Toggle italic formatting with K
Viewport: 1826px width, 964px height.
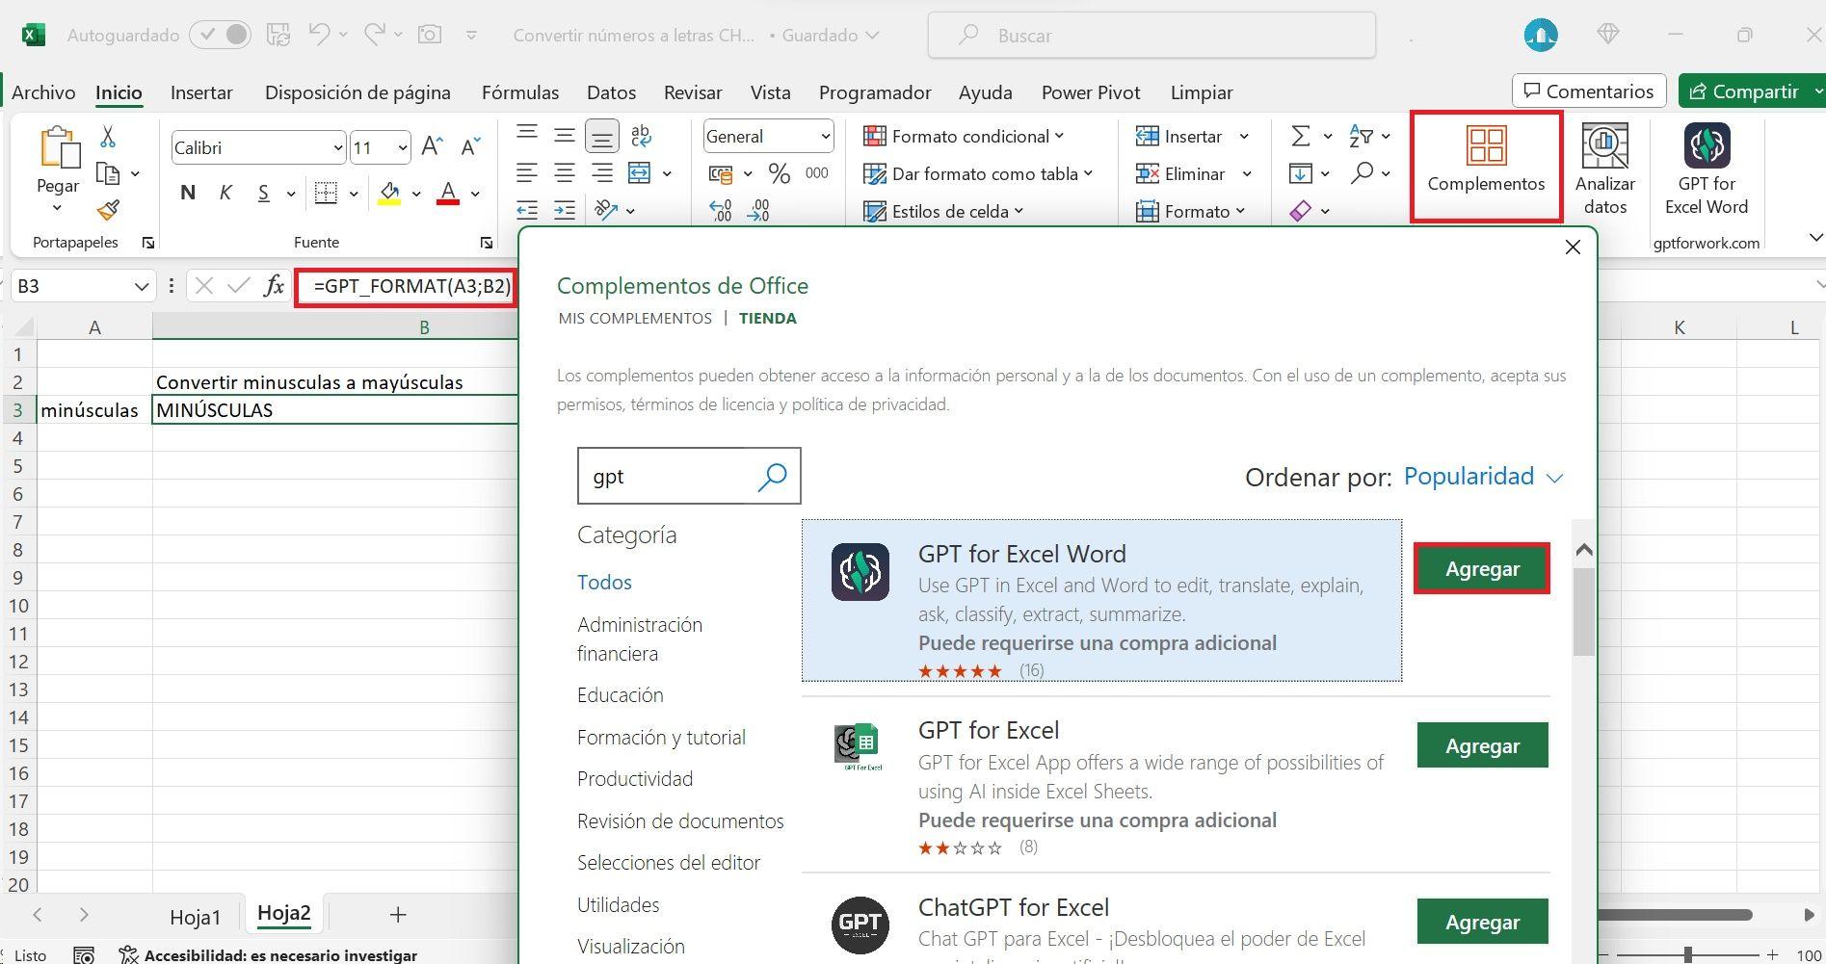pyautogui.click(x=225, y=193)
